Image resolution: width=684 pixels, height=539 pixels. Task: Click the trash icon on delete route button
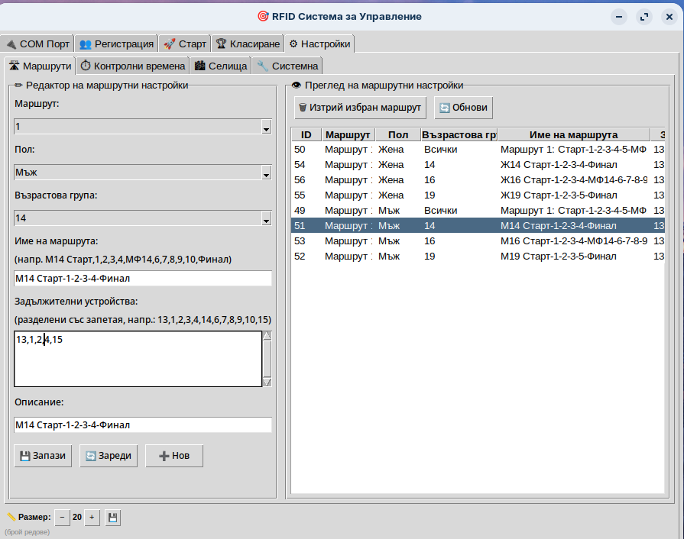(x=303, y=108)
